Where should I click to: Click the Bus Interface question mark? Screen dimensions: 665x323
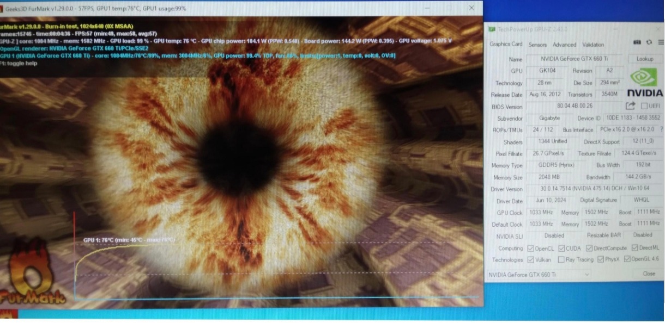662,129
